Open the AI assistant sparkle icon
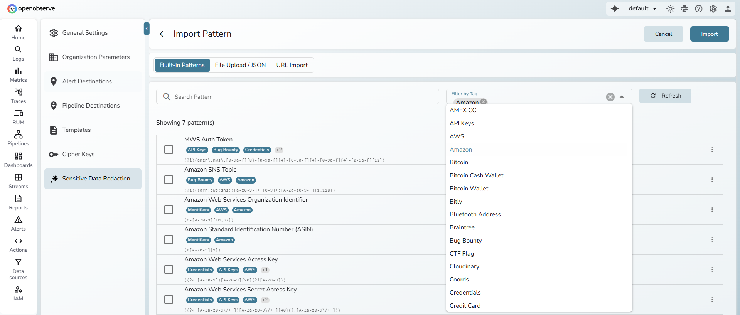 (615, 8)
